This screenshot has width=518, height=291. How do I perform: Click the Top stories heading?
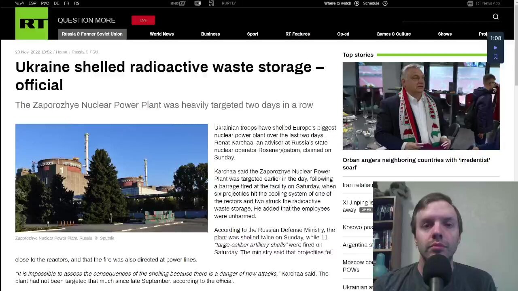(358, 55)
